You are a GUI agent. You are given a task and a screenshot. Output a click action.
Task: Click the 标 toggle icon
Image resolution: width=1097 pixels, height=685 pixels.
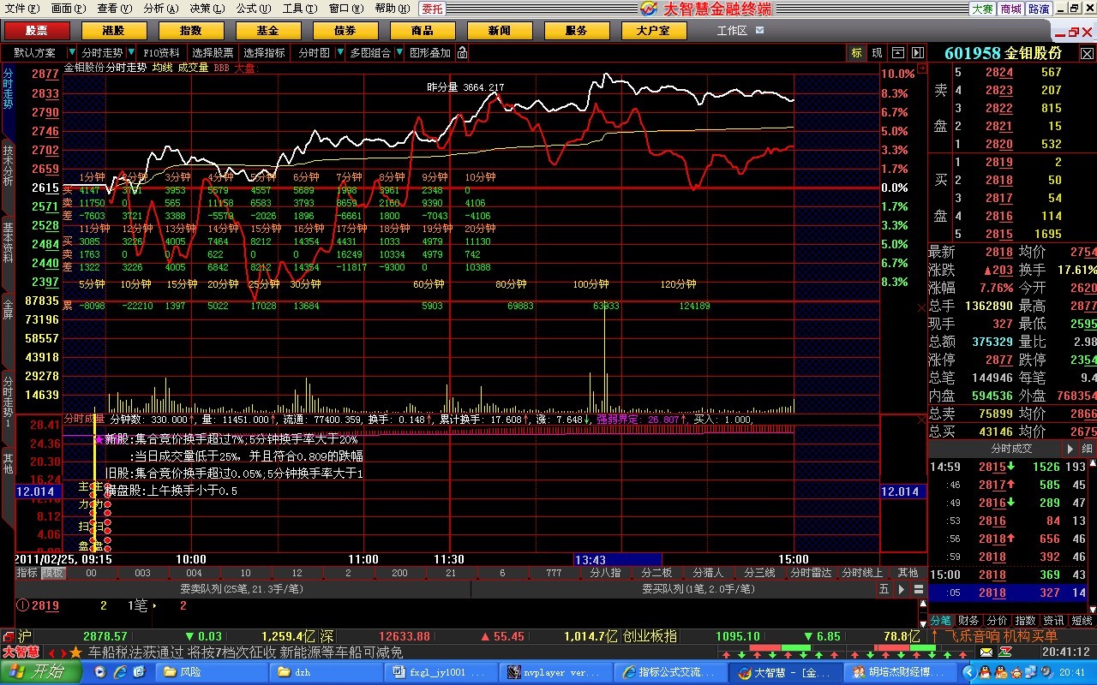[856, 53]
